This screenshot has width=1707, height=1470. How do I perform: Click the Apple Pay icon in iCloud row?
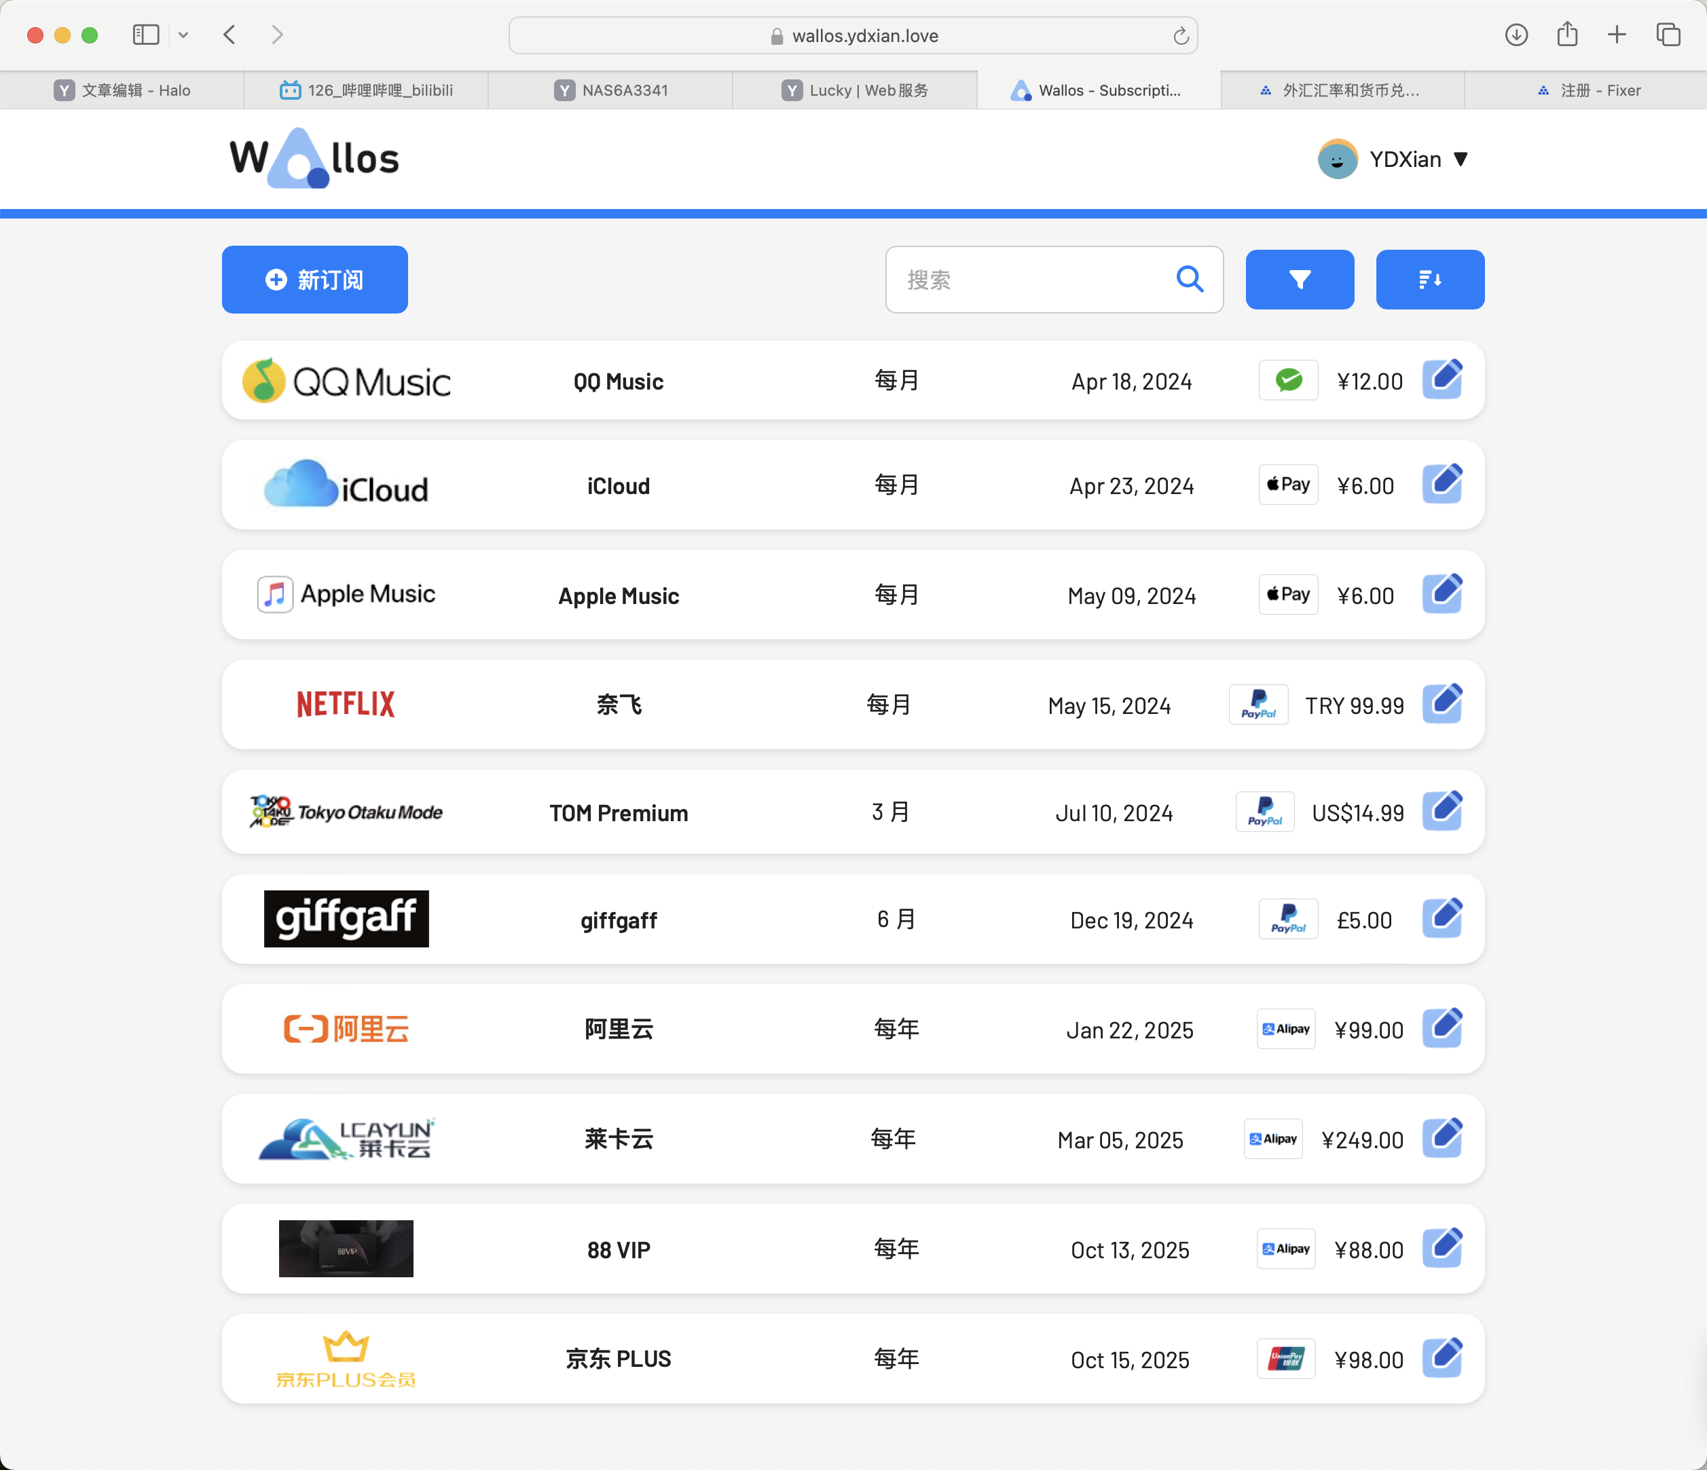[1287, 485]
